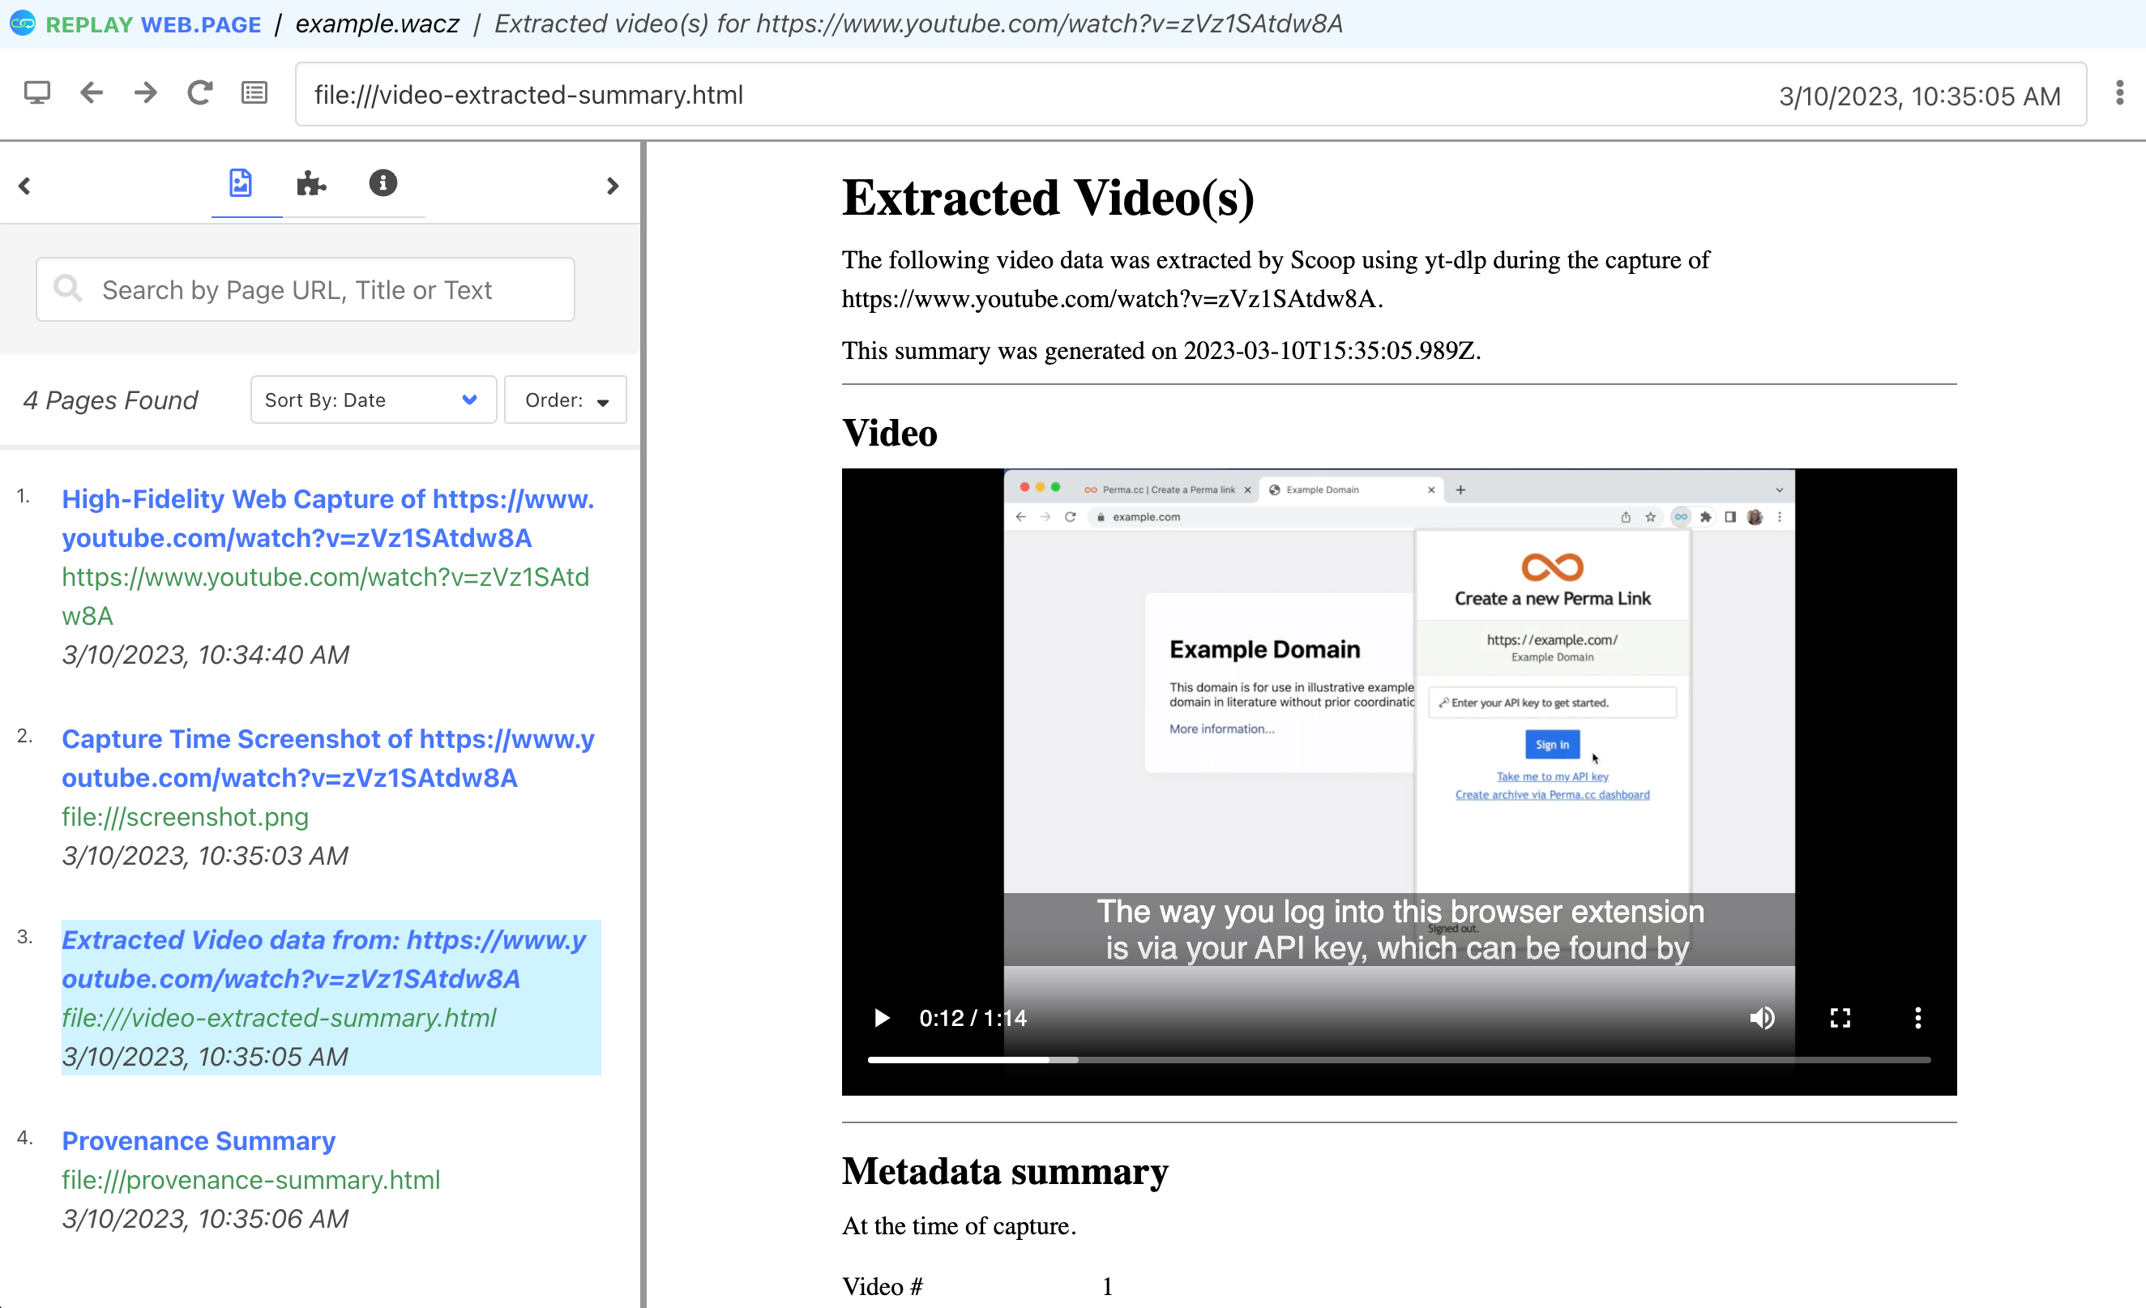Image resolution: width=2146 pixels, height=1308 pixels.
Task: Click the search pages input field
Action: 305,289
